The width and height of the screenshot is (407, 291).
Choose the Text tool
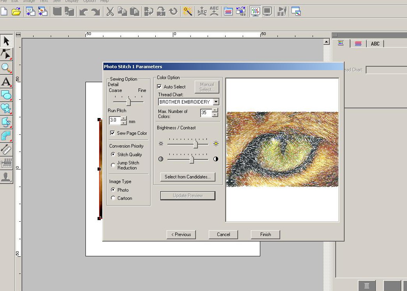pyautogui.click(x=6, y=82)
